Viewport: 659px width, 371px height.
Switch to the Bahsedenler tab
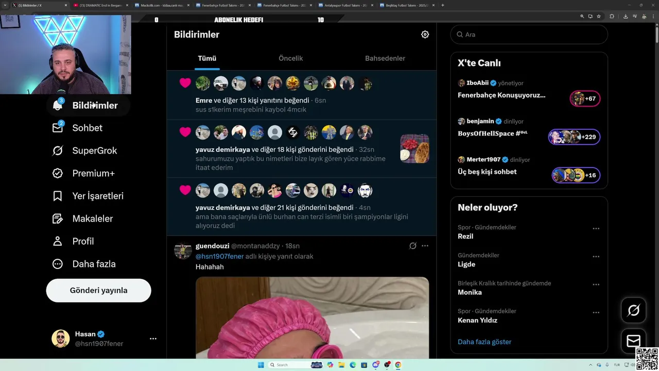coord(385,58)
